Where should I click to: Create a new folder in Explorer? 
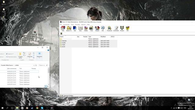coord(20,55)
